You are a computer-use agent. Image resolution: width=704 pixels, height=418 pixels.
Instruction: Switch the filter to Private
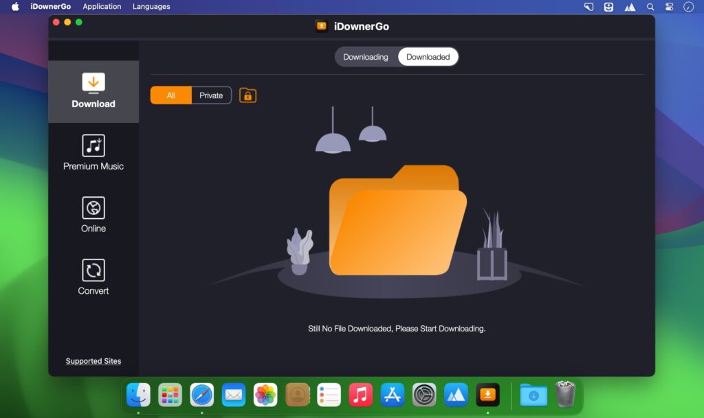click(x=211, y=95)
